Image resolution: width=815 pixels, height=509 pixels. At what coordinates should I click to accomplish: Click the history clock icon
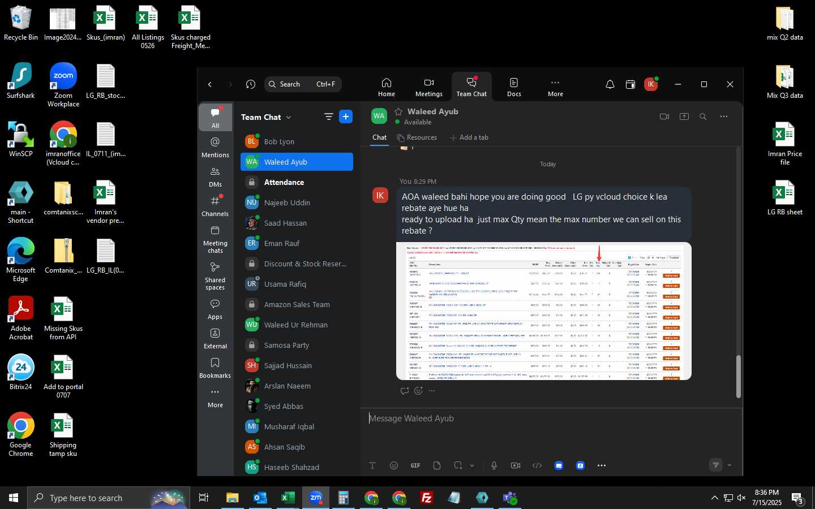pos(251,84)
